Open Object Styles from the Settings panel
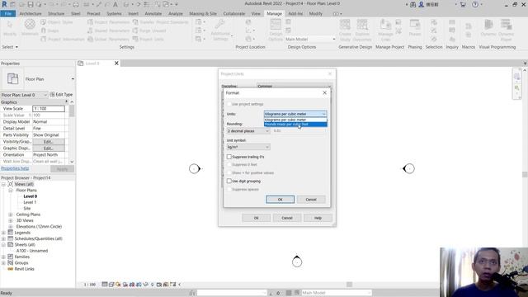The width and height of the screenshot is (528, 297). (x=57, y=22)
